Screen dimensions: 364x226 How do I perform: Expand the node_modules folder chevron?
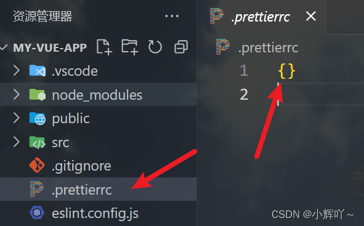coord(16,95)
